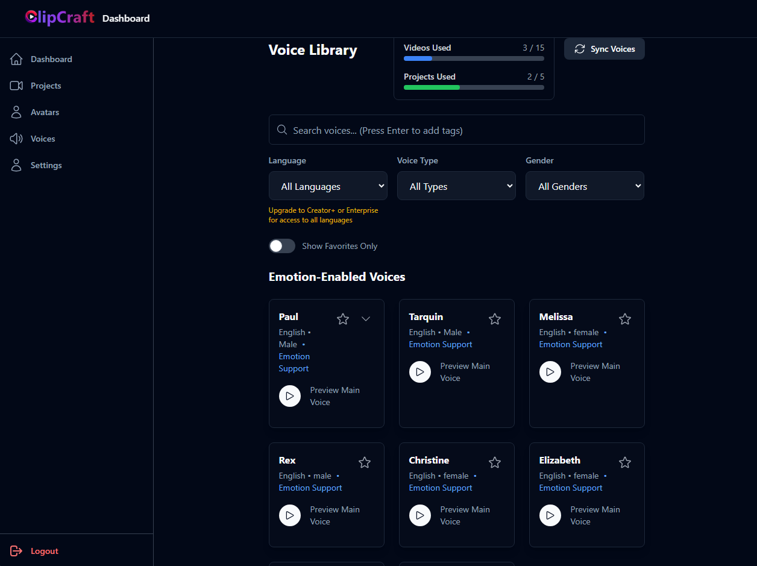Screen dimensions: 757x566
Task: Click the Emotion-Enabled Voices heading
Action: [x=337, y=277]
